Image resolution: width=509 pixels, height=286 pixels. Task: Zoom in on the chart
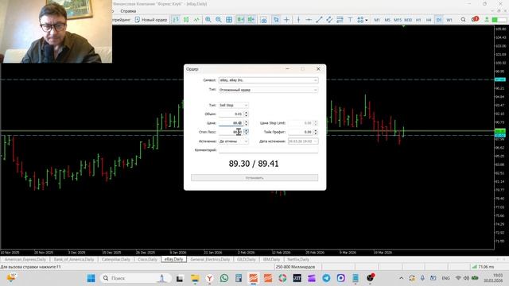tap(208, 20)
